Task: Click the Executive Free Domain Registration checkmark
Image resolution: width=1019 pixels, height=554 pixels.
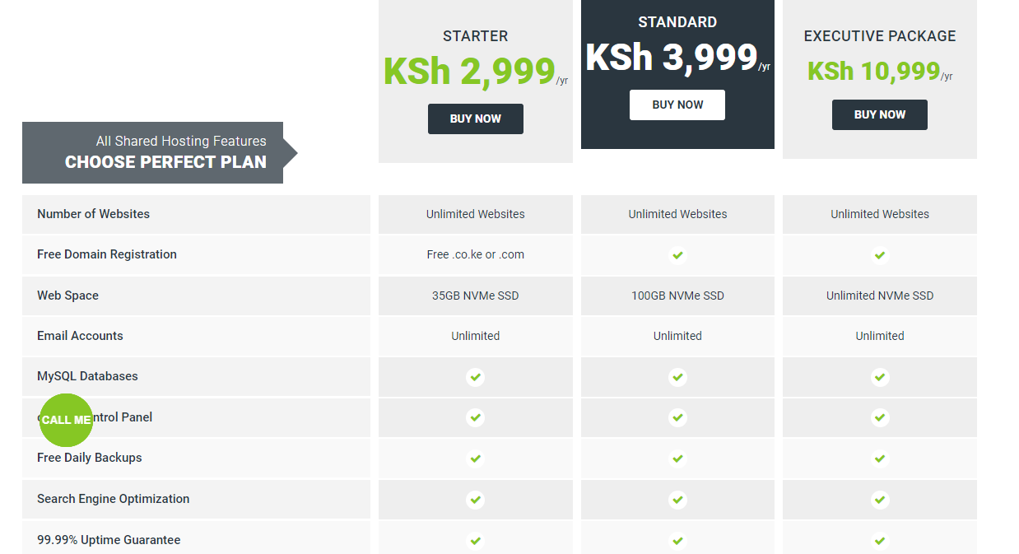Action: click(x=880, y=255)
